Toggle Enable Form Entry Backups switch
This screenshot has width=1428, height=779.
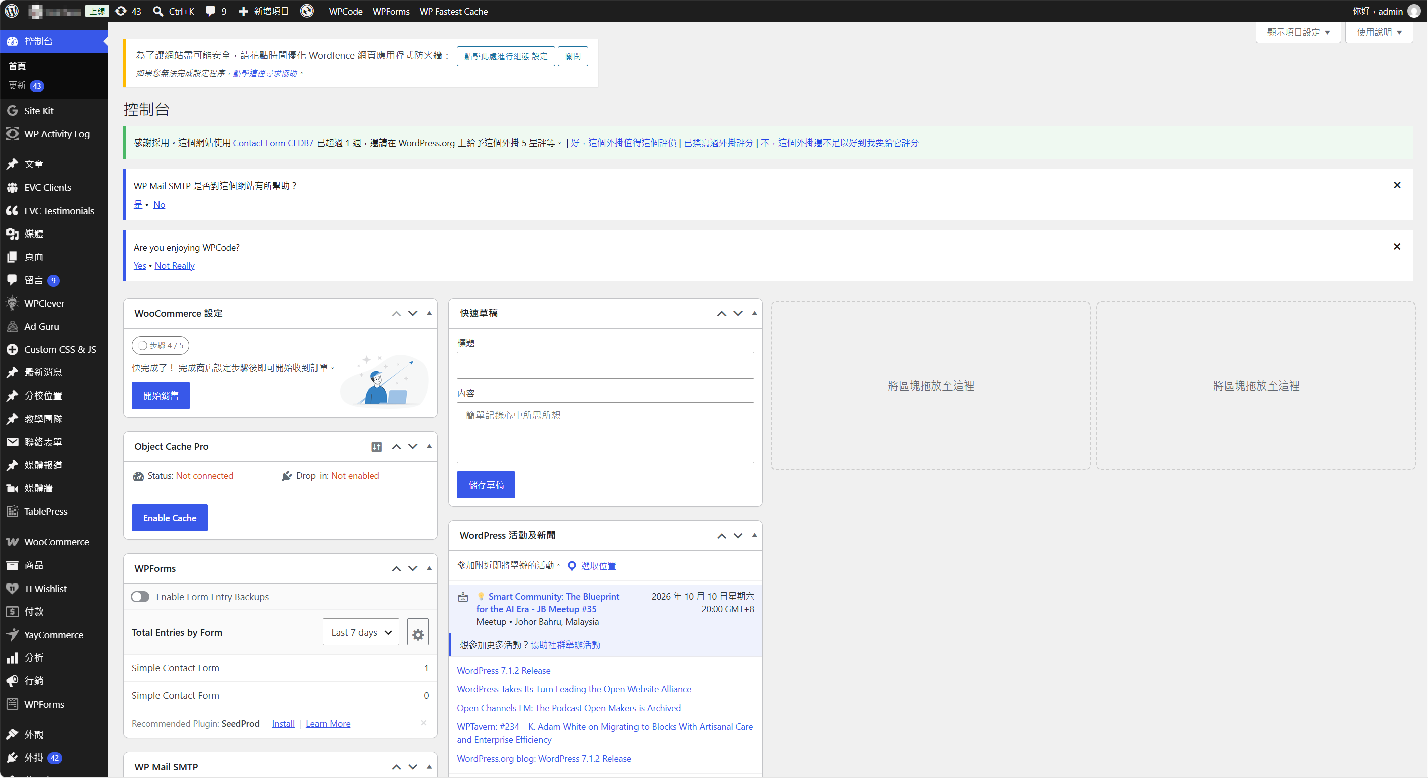140,597
